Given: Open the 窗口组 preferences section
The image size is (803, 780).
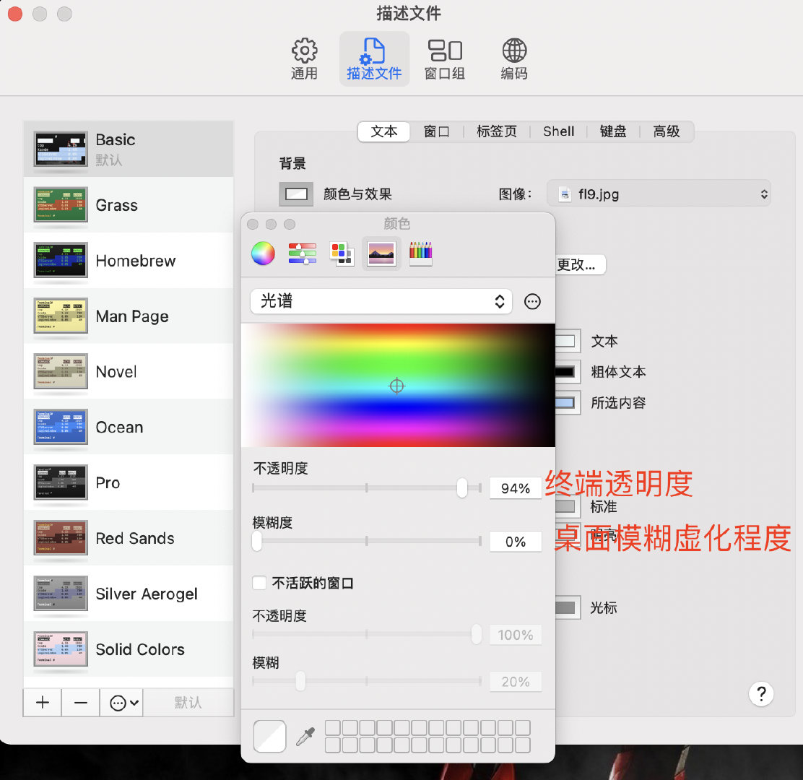Looking at the screenshot, I should [x=444, y=58].
